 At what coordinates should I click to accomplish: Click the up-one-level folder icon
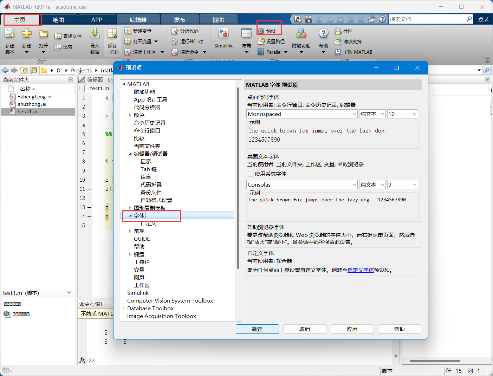[x=24, y=70]
